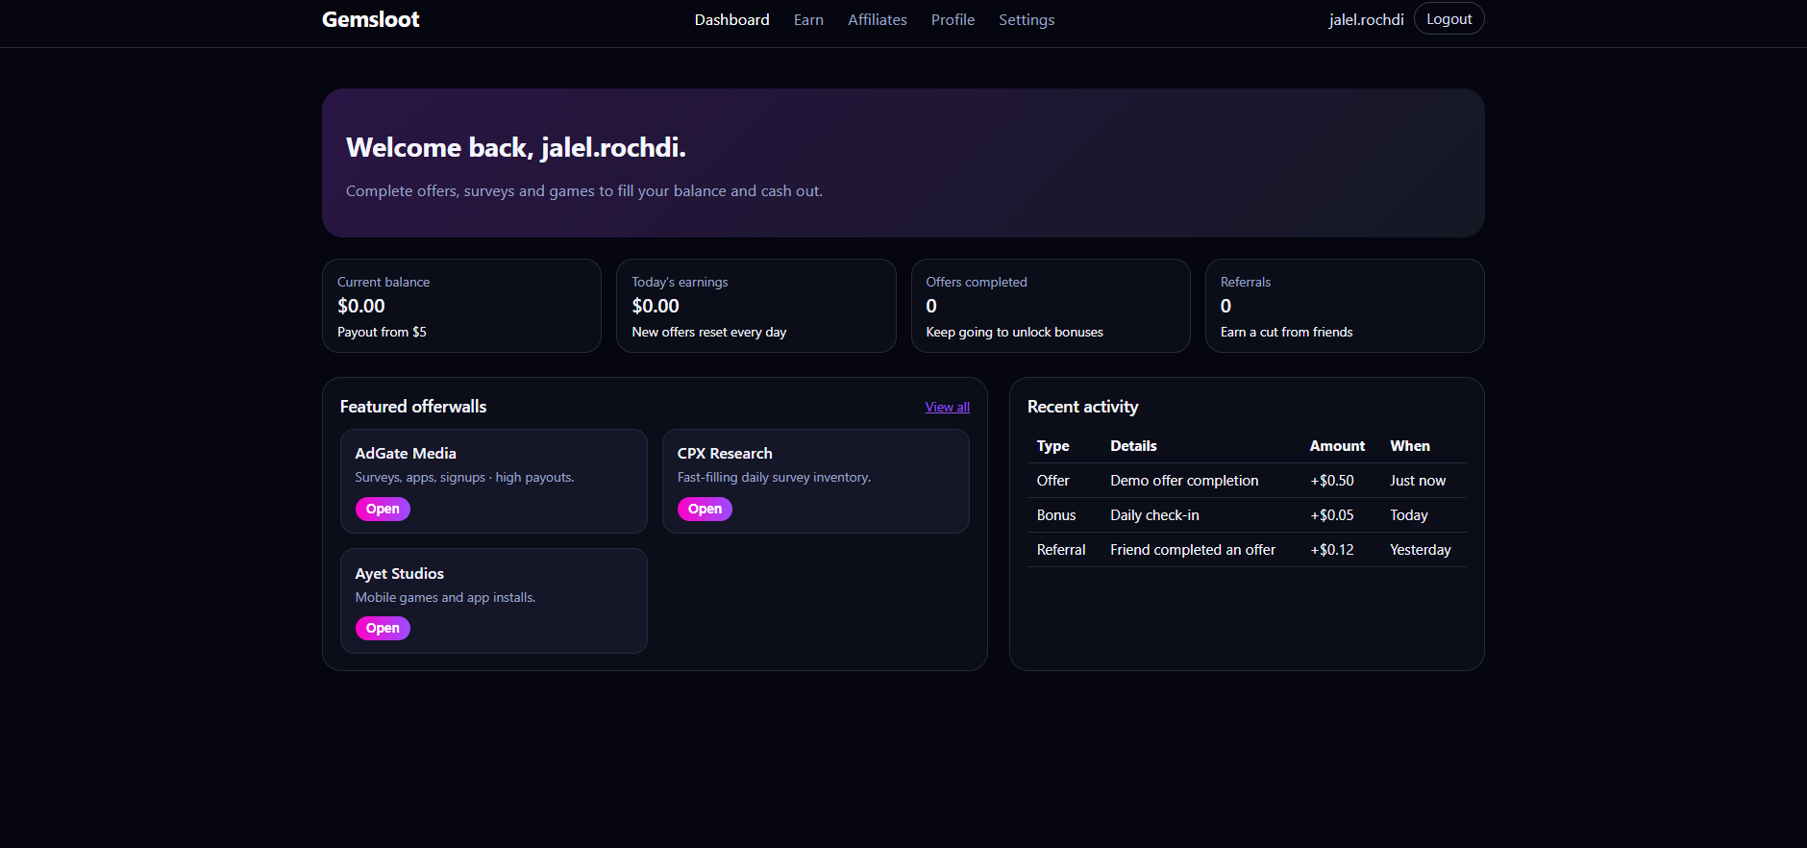Viewport: 1807px width, 848px height.
Task: Click 'New offers reset every day' text
Action: point(709,332)
